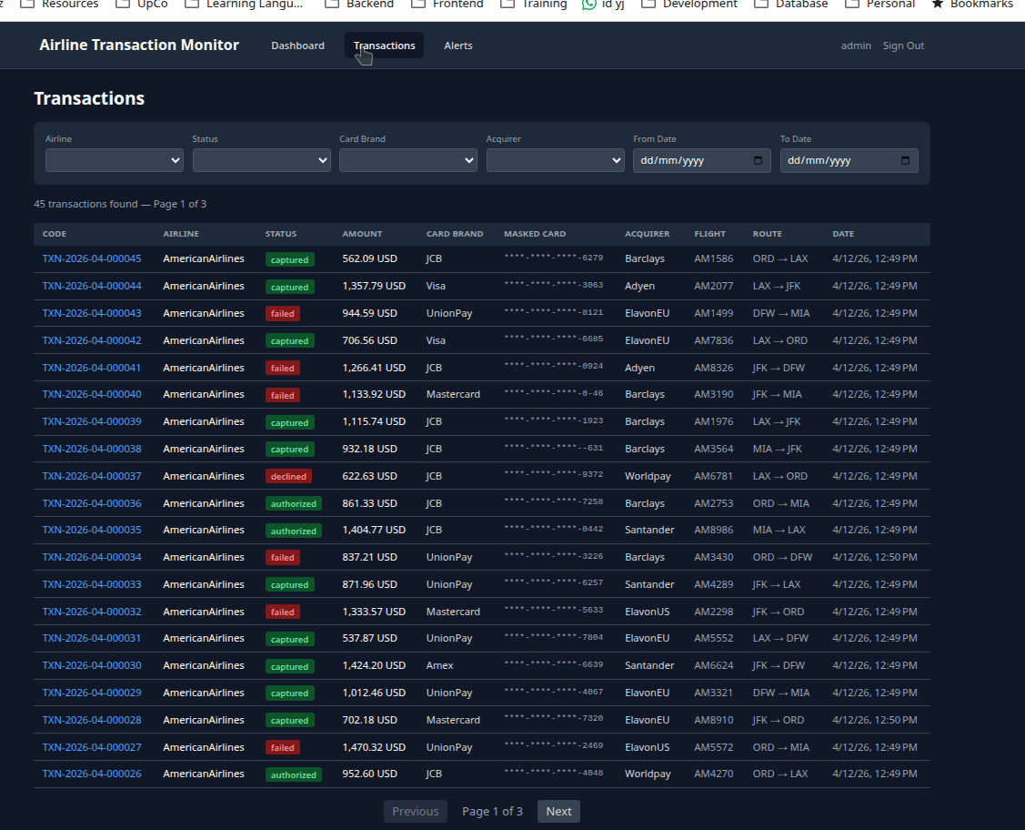The height and width of the screenshot is (830, 1025).
Task: Open transaction TXN-2026-04-000045
Action: tap(91, 258)
